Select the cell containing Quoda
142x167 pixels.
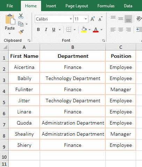[24, 123]
